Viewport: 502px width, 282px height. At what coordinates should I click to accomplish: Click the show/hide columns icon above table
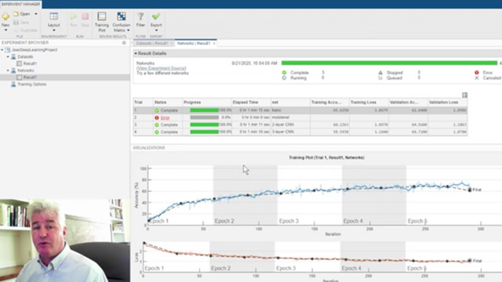465,95
